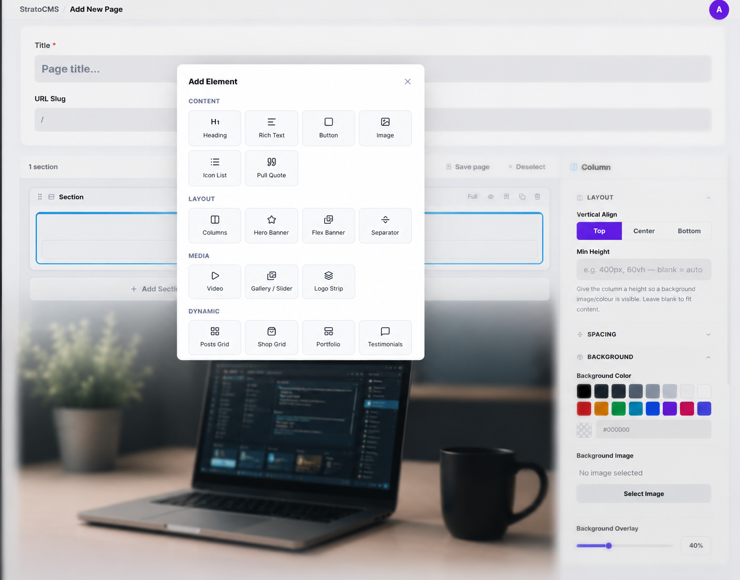Viewport: 740px width, 580px height.
Task: Close the Add Element dialog
Action: (x=407, y=82)
